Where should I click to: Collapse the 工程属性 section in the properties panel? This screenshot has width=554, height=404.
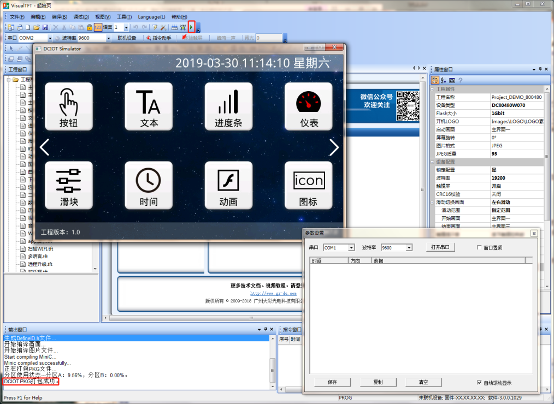click(432, 89)
